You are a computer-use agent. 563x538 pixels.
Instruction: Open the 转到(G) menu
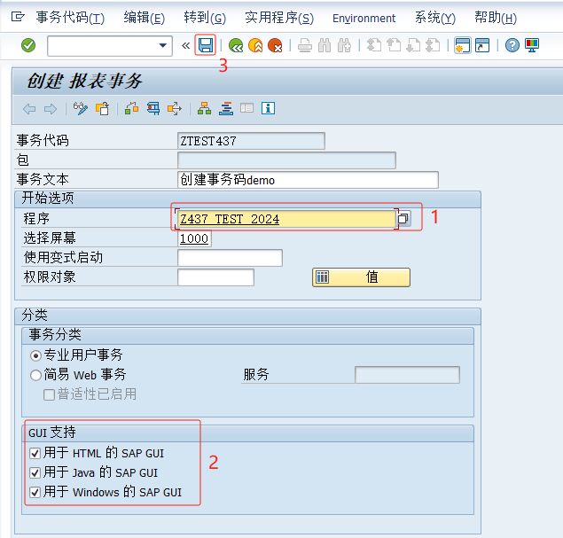click(x=205, y=18)
